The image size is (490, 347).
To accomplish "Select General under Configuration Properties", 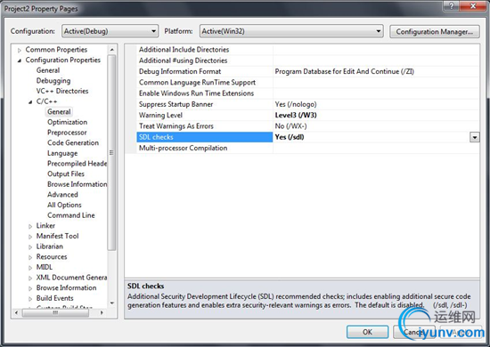I will click(x=48, y=70).
